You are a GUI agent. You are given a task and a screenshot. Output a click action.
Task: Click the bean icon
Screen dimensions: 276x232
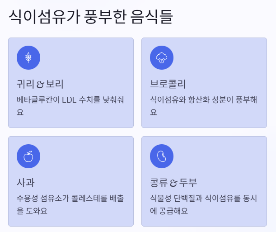pyautogui.click(x=162, y=156)
